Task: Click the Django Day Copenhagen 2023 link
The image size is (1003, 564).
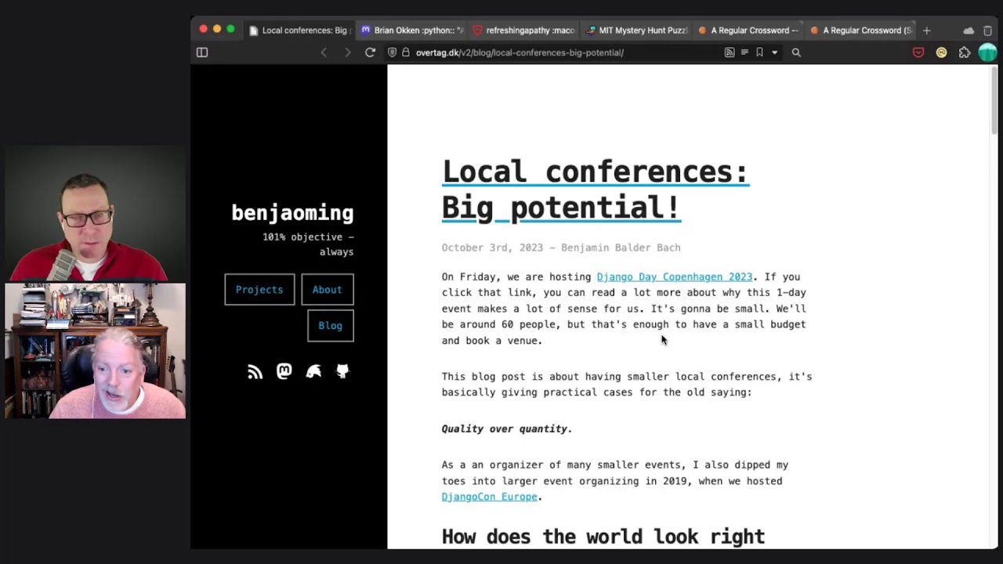Action: tap(675, 277)
